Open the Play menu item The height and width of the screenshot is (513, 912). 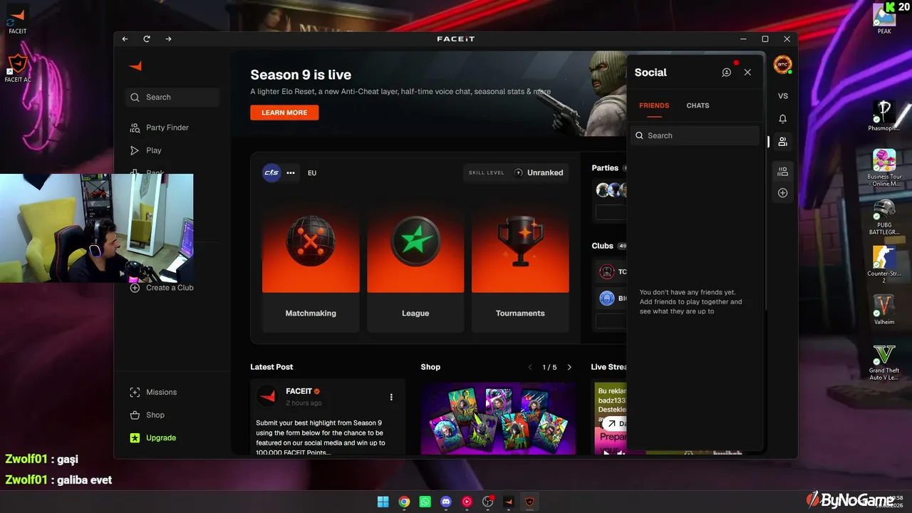point(154,150)
